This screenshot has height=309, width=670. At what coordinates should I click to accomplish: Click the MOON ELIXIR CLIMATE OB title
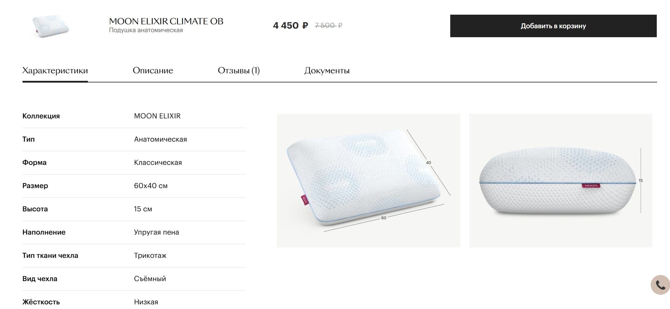pyautogui.click(x=166, y=21)
